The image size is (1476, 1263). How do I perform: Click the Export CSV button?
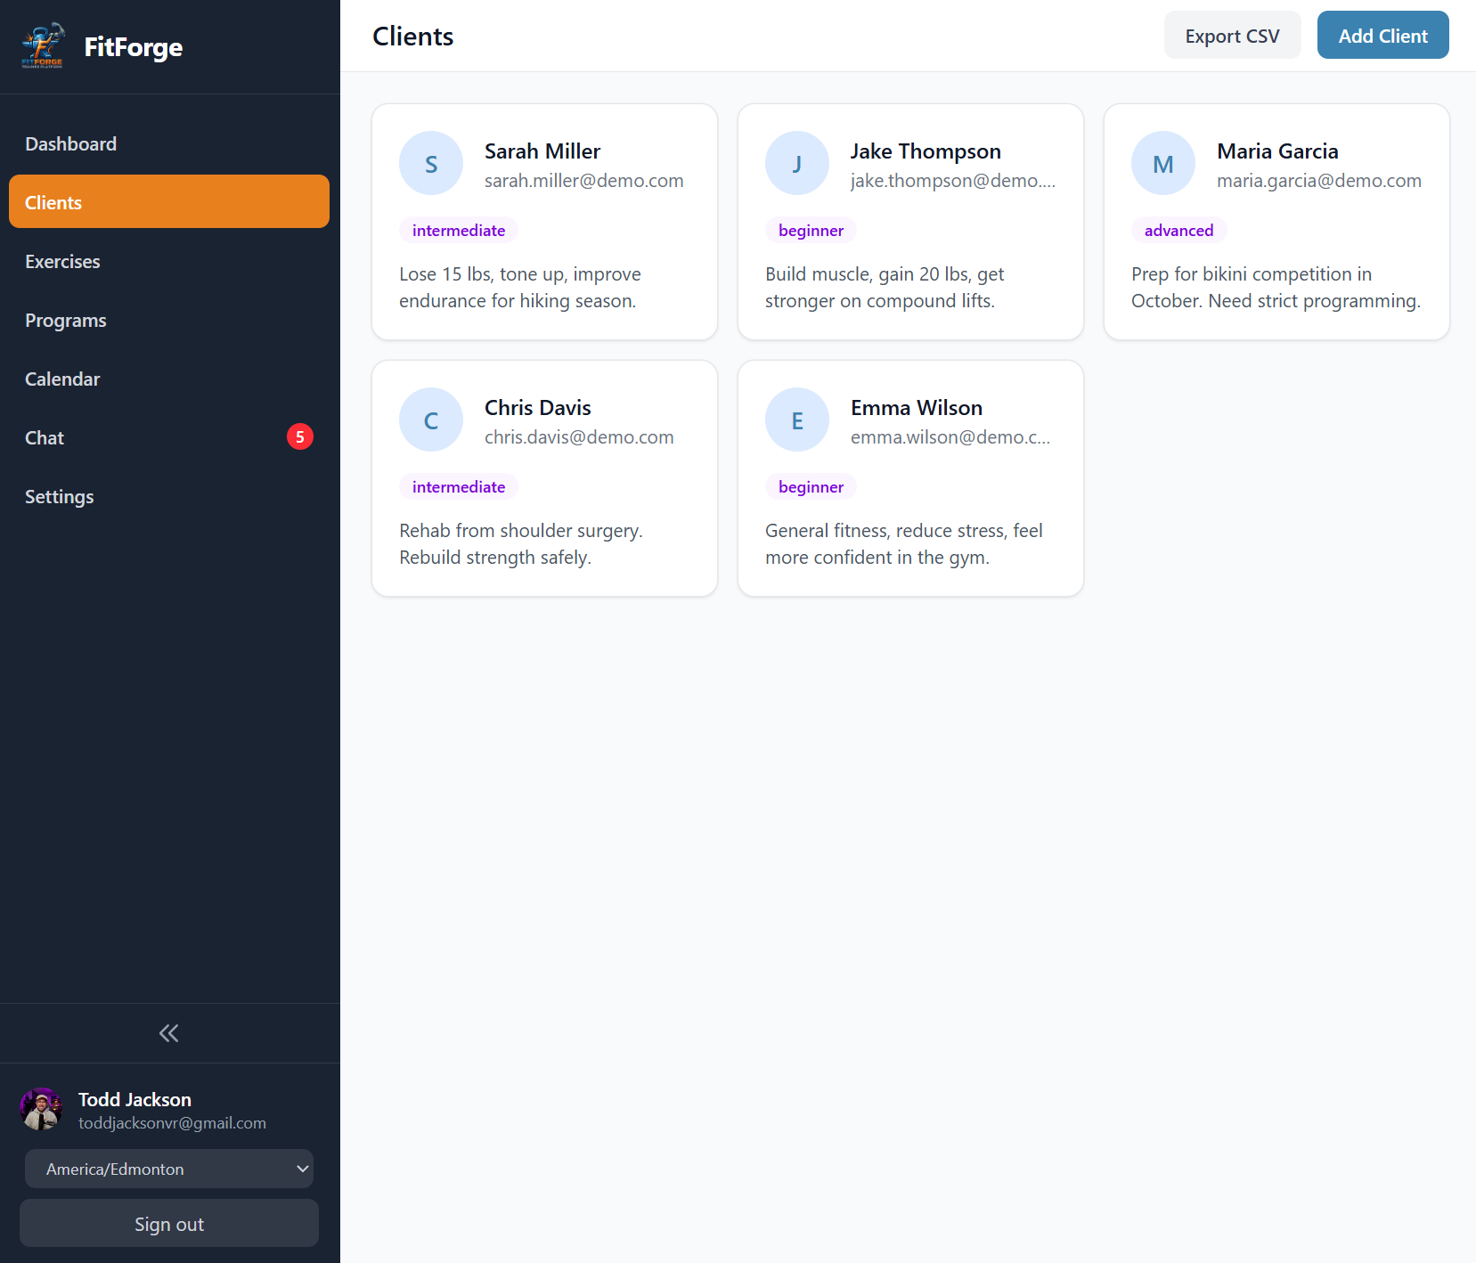[1232, 35]
